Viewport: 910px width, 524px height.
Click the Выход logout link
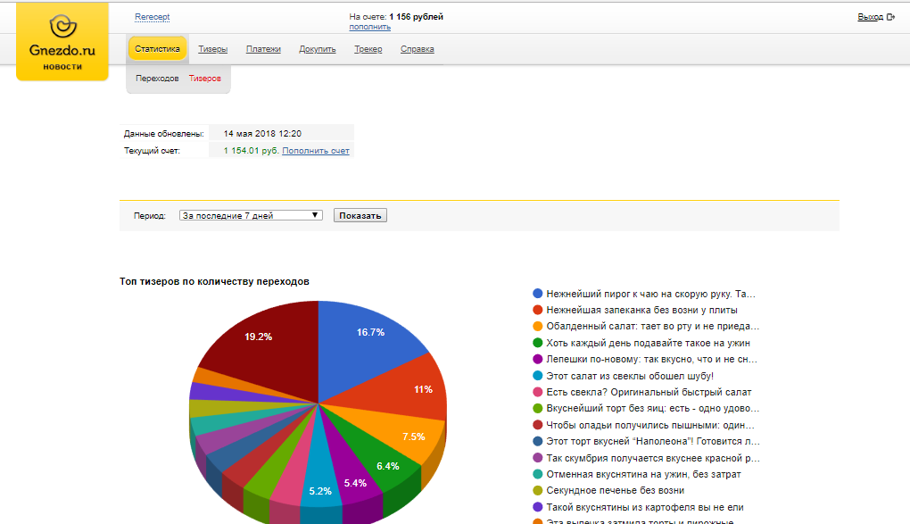click(x=870, y=17)
